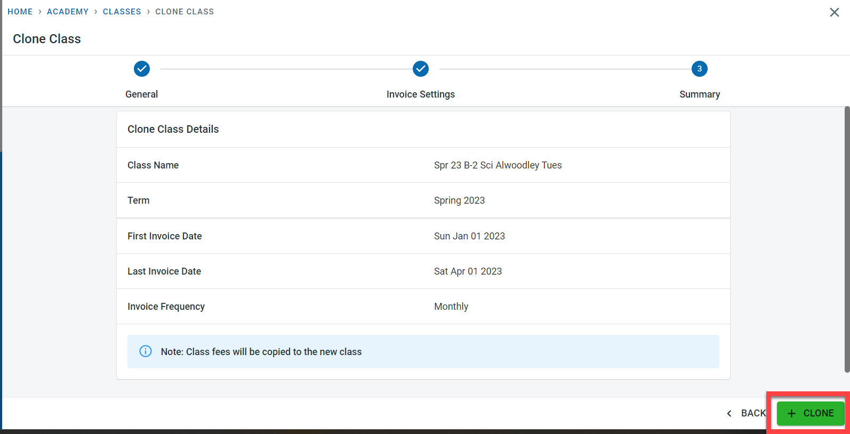Click the Sun Jan 01 2023 invoice date

(469, 236)
